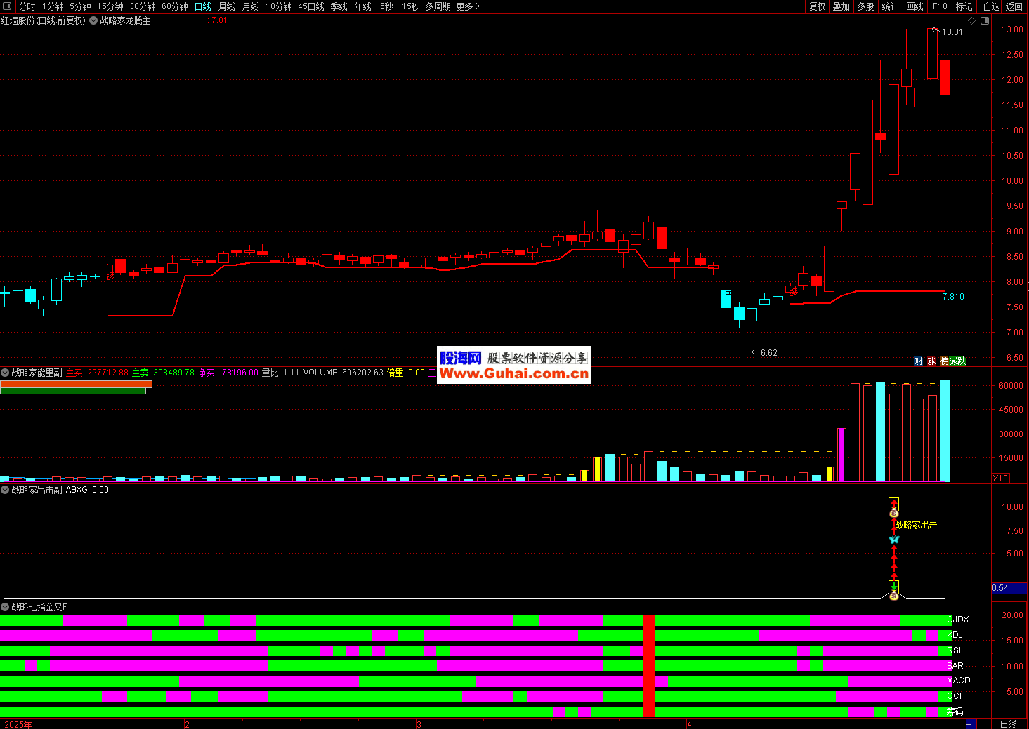
Task: Select the 45日线 period tab
Action: click(x=311, y=6)
